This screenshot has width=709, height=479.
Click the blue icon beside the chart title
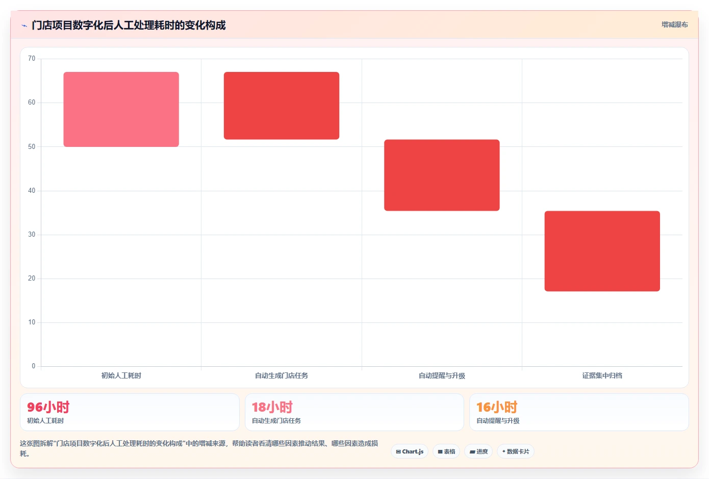click(x=24, y=26)
